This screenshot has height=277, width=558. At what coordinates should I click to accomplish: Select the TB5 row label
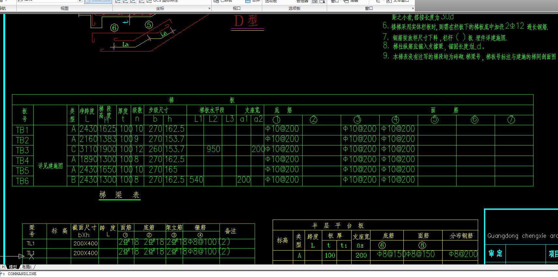tap(22, 171)
